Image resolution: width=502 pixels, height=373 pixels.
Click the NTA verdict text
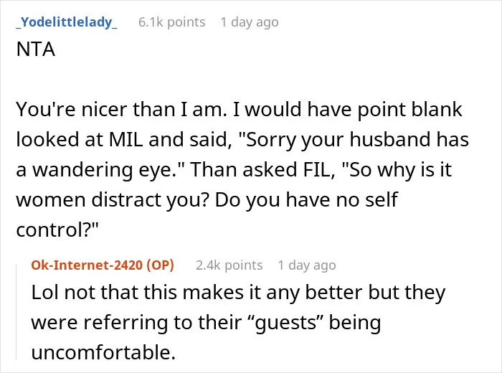[x=36, y=49]
